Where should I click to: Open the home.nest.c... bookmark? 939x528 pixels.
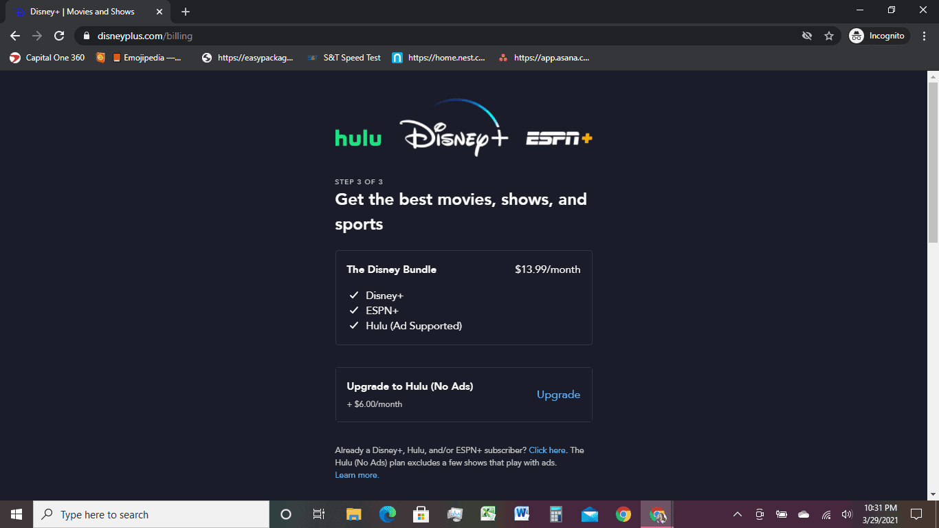pyautogui.click(x=439, y=58)
